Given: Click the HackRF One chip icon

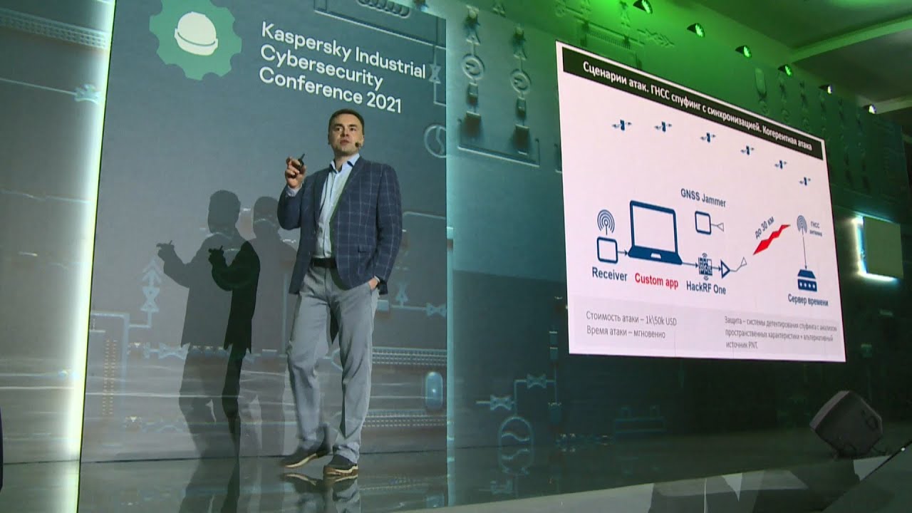Looking at the screenshot, I should point(705,266).
